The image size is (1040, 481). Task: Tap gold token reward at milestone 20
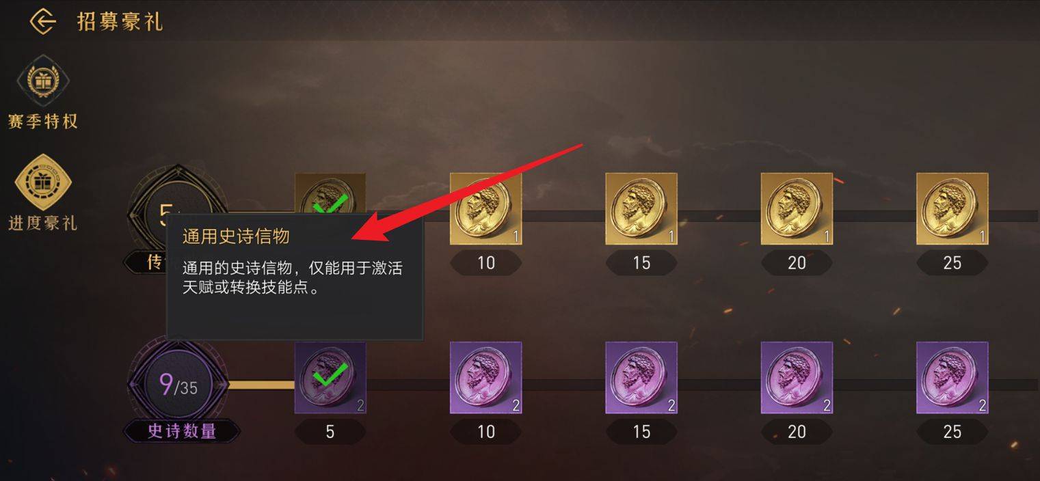pyautogui.click(x=797, y=208)
